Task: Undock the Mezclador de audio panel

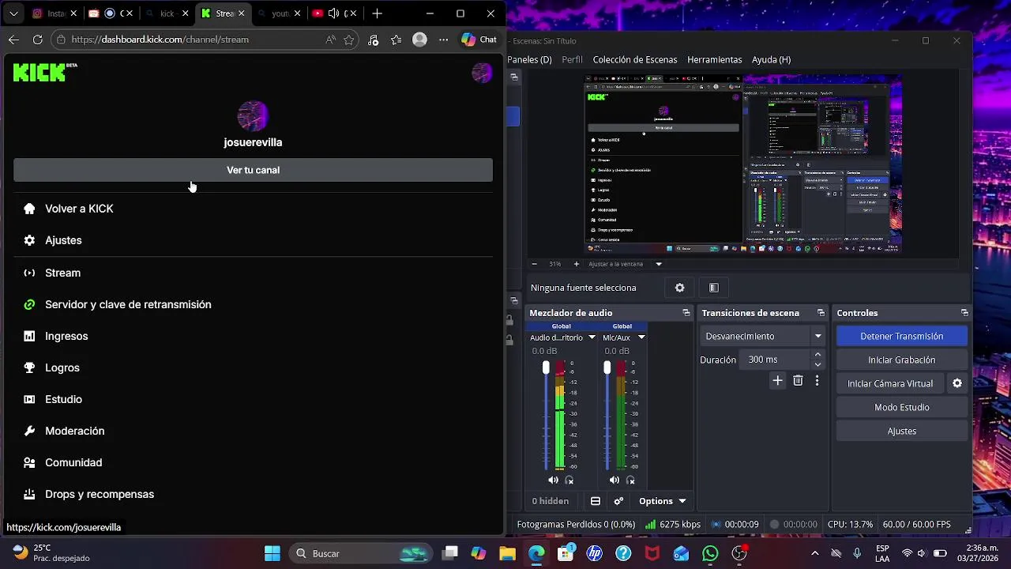Action: click(686, 313)
